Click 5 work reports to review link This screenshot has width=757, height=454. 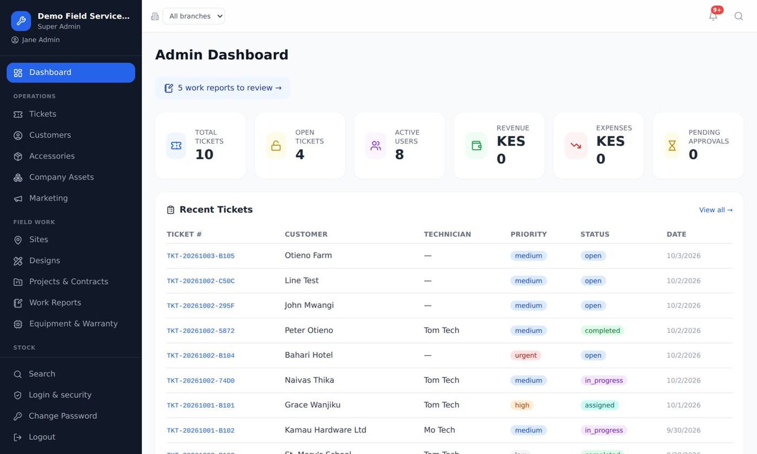[x=223, y=88]
